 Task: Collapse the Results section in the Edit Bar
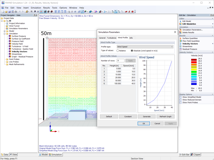coord(212,36)
